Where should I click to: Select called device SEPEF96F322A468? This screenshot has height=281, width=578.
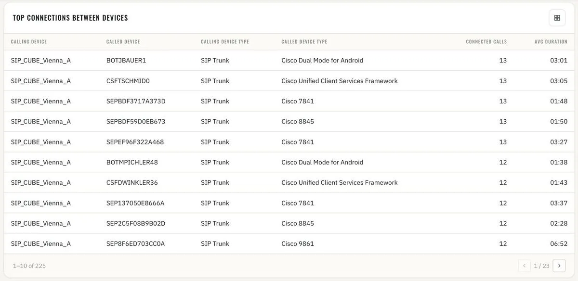[135, 142]
